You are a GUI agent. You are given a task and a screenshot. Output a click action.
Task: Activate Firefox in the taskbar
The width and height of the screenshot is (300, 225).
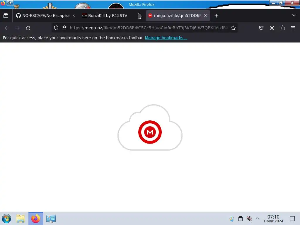36,219
